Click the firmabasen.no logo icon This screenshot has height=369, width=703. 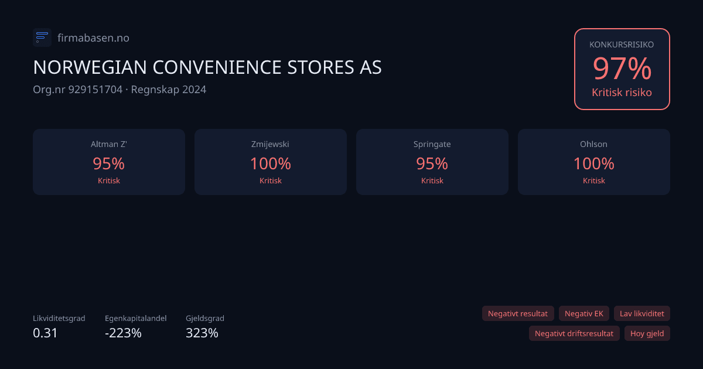click(x=42, y=37)
